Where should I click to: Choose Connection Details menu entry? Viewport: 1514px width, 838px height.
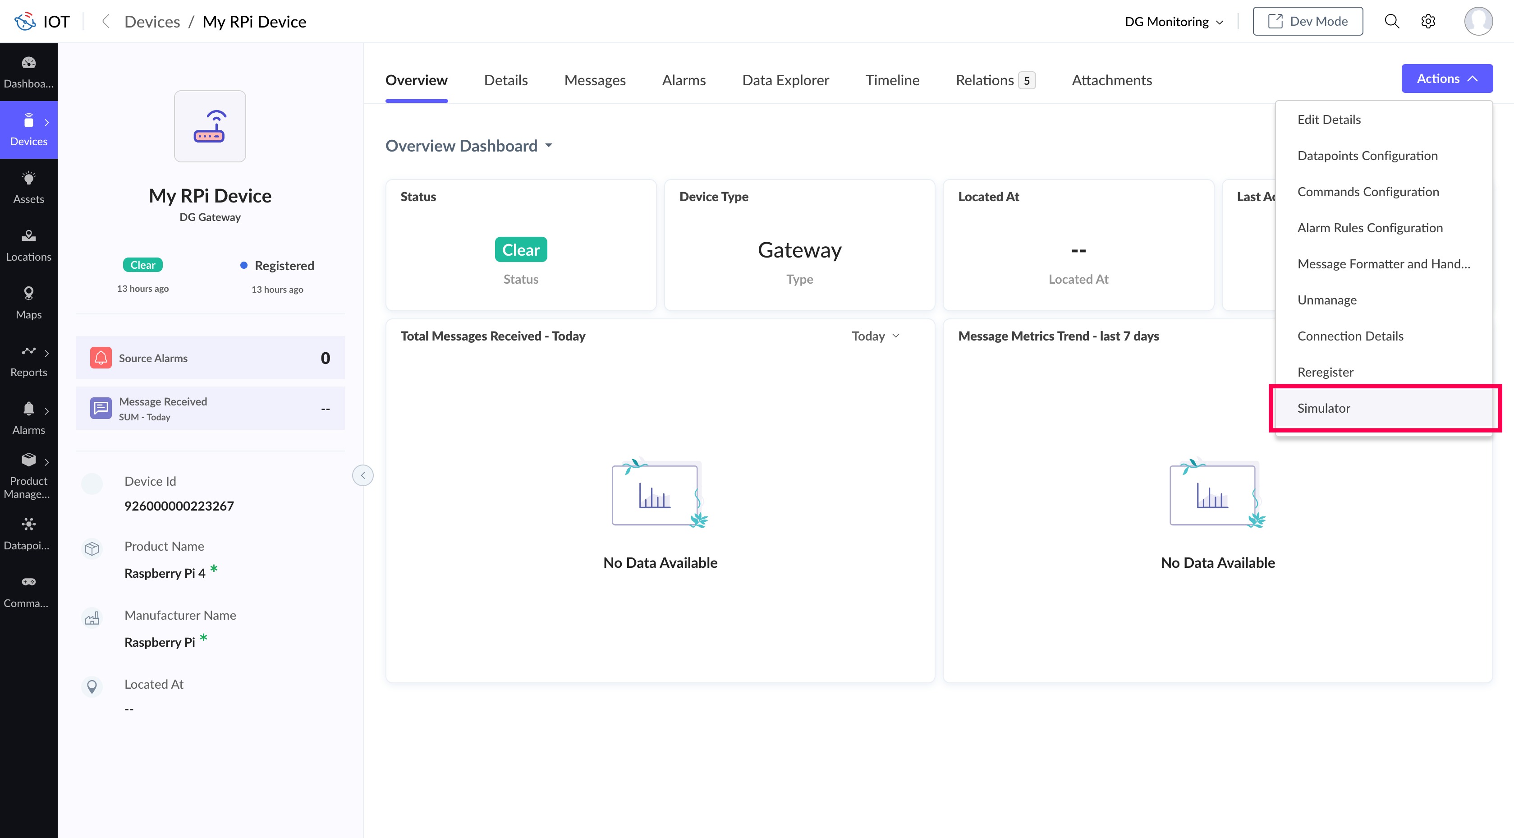pos(1350,336)
